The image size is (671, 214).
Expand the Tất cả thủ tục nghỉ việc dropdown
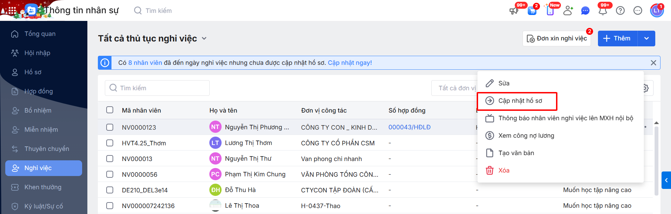tap(204, 38)
